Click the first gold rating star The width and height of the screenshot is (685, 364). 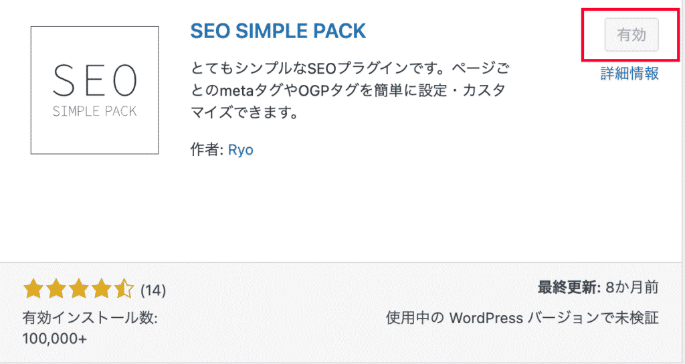(33, 289)
